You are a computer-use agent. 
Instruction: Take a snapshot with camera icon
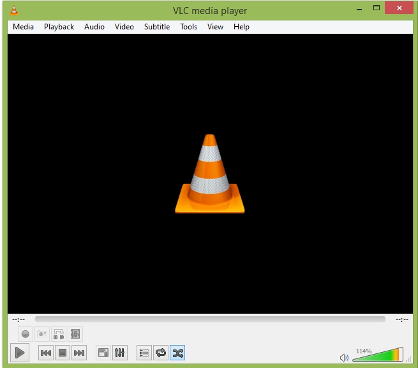point(42,334)
